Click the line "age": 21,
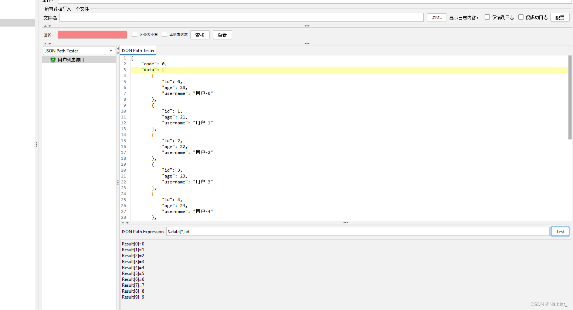Viewport: 573px width, 310px height. coord(174,117)
